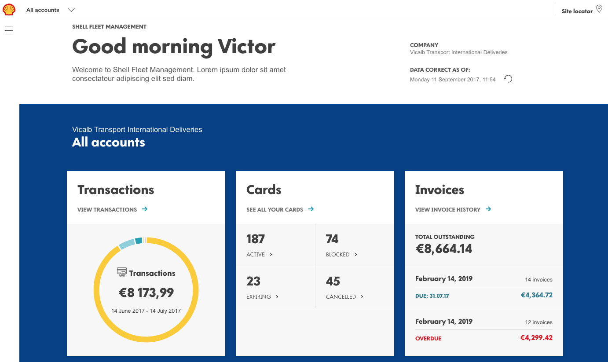
Task: Open the hamburger menu icon
Action: 9,30
